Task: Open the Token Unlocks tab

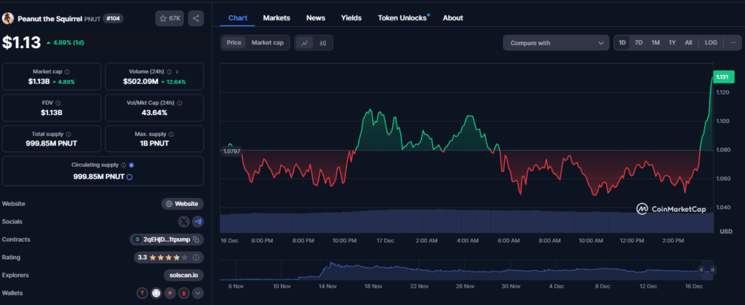Action: pyautogui.click(x=402, y=18)
